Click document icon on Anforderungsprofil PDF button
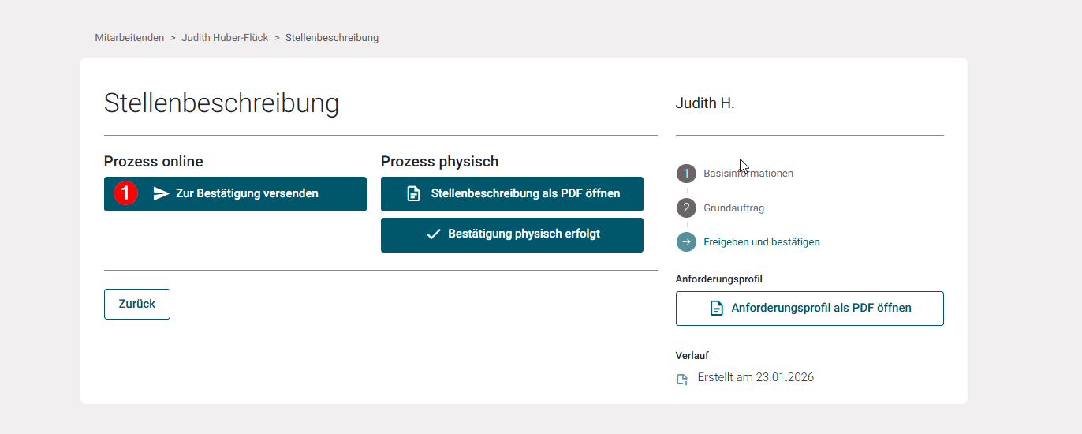The height and width of the screenshot is (434, 1082). click(716, 309)
